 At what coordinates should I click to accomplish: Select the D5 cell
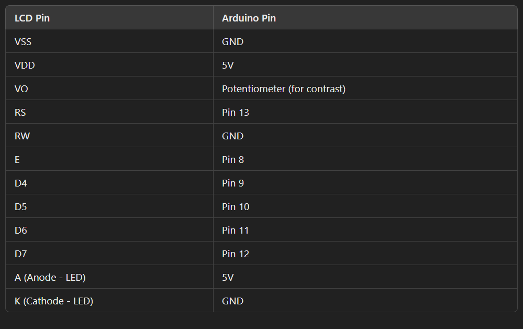point(109,206)
